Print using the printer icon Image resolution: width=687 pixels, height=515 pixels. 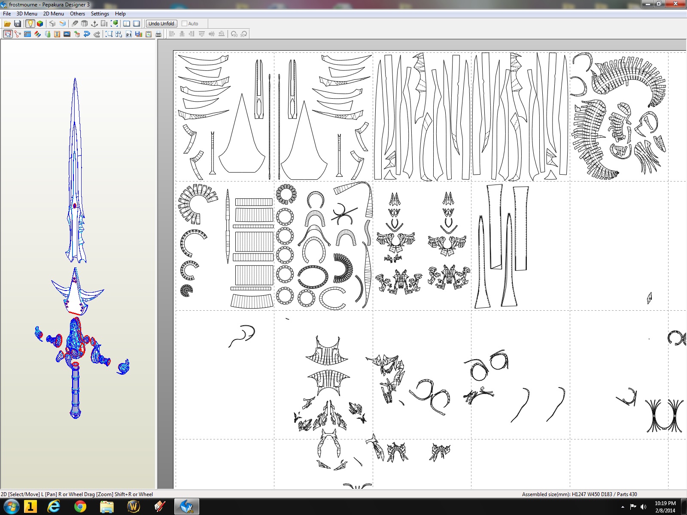158,34
